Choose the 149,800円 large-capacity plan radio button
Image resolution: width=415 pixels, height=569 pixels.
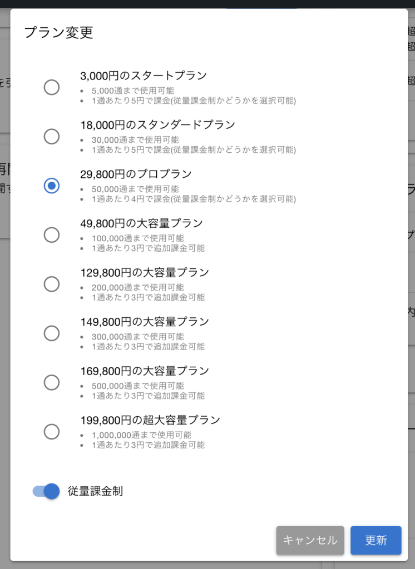pyautogui.click(x=52, y=333)
